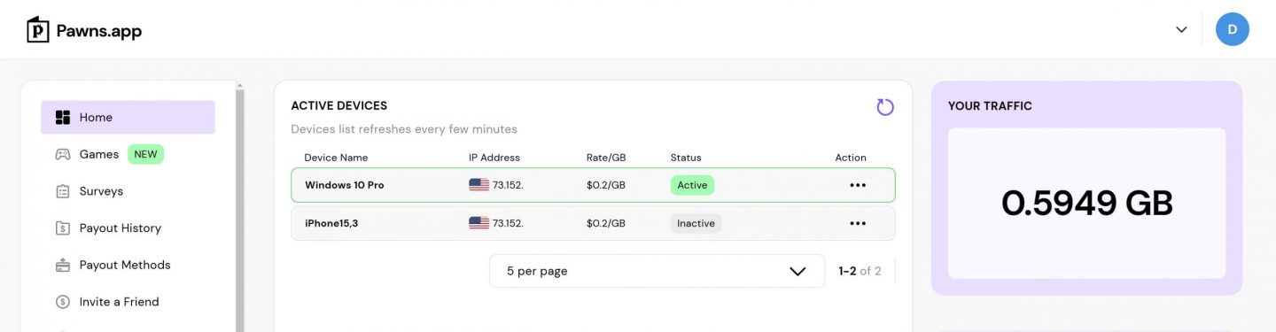1276x332 pixels.
Task: Expand the header account chevron
Action: (x=1181, y=29)
